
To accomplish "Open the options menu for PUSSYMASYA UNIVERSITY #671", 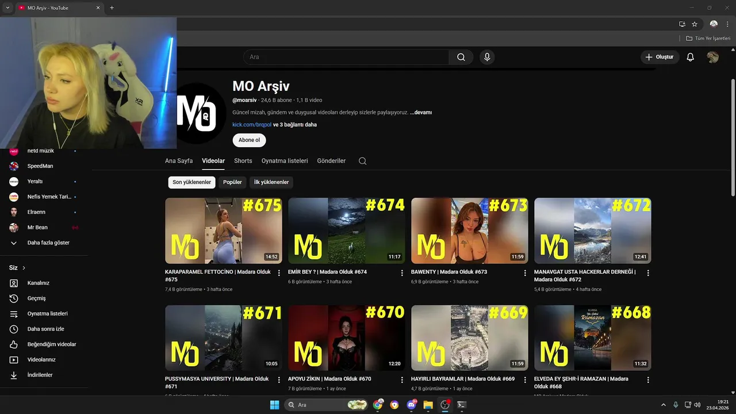I will pos(279,380).
